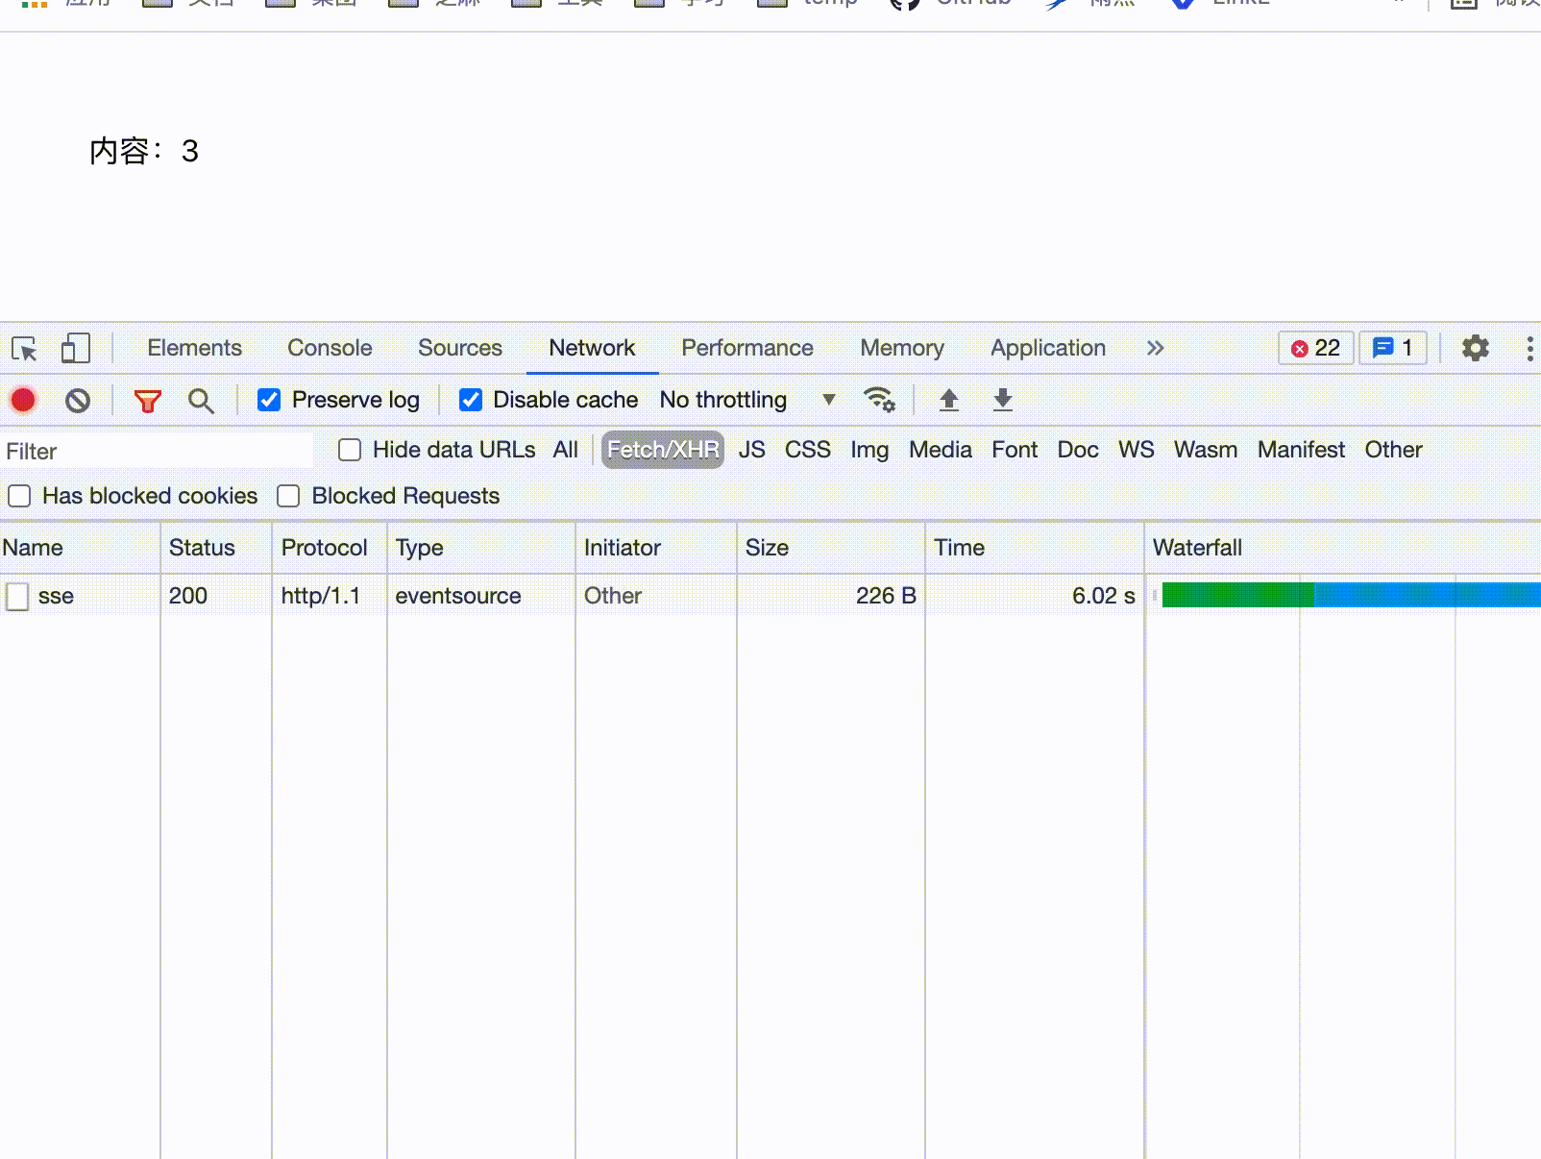Filter requests by Font
This screenshot has width=1541, height=1159.
click(1015, 450)
